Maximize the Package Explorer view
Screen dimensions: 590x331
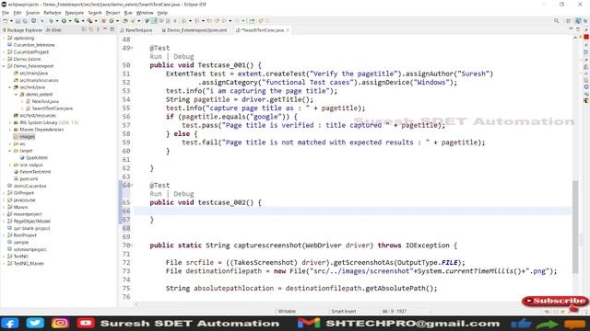112,29
